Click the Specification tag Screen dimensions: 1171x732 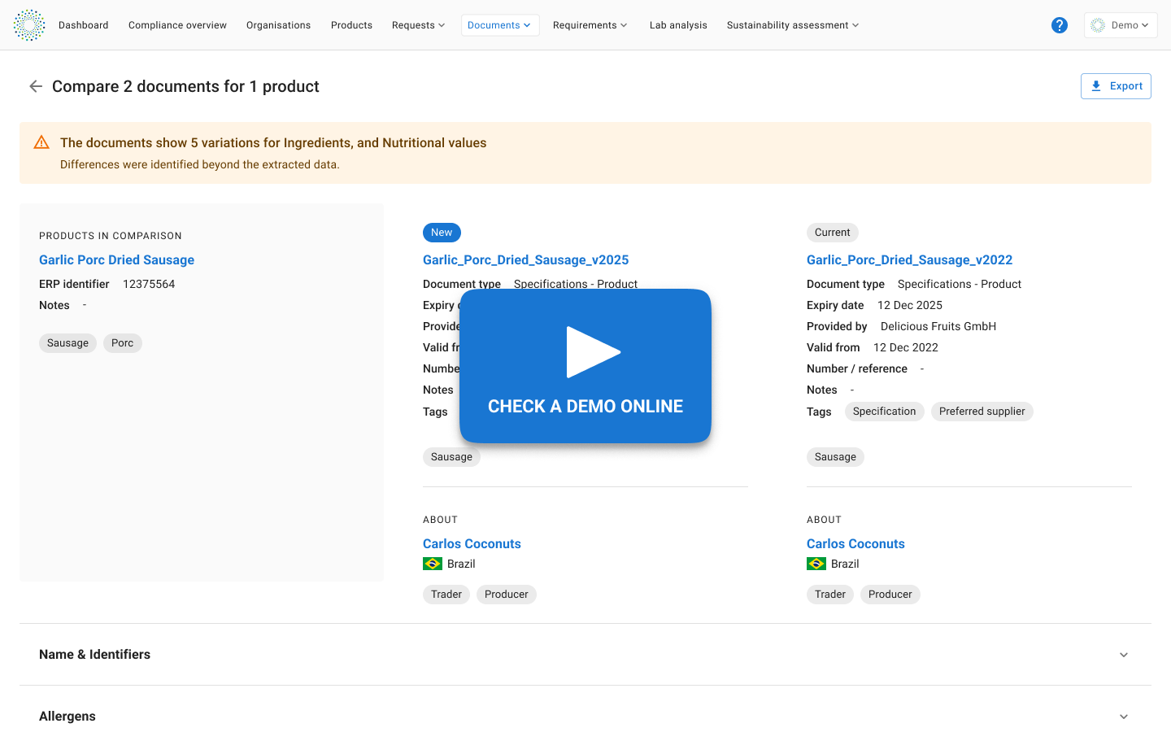[x=885, y=412]
